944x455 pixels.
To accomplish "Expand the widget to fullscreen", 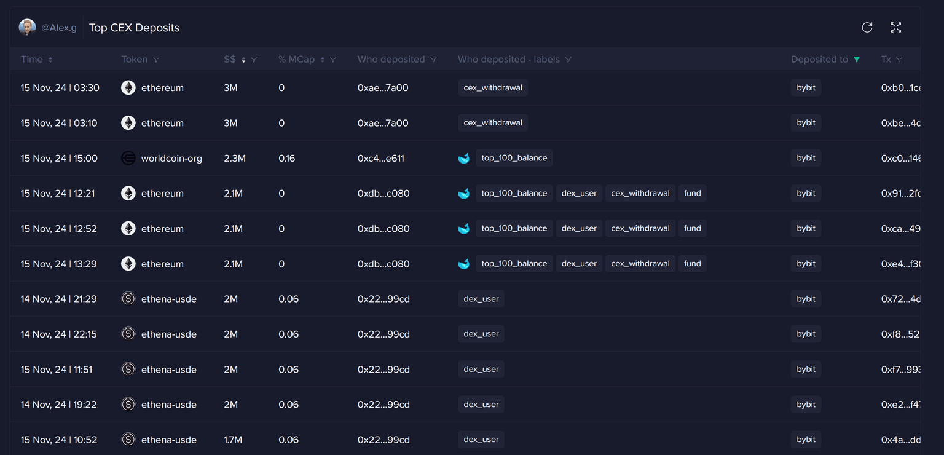I will (896, 28).
